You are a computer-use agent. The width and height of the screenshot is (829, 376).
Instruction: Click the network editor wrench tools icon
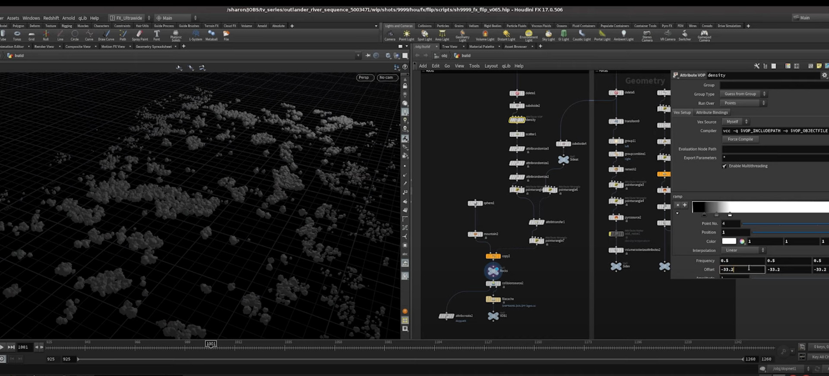756,66
